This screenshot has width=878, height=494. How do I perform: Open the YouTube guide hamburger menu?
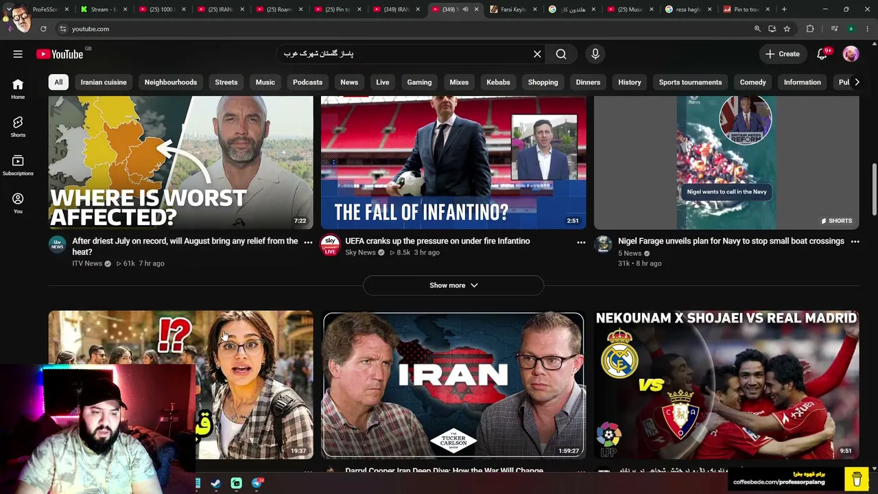[x=18, y=54]
